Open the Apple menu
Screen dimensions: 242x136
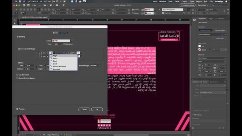[x=226, y=2]
